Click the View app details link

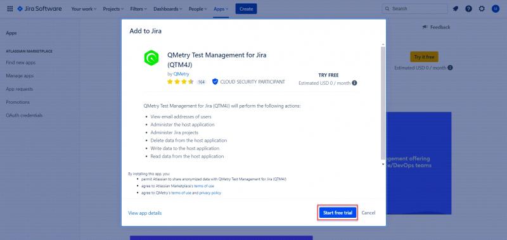(145, 213)
